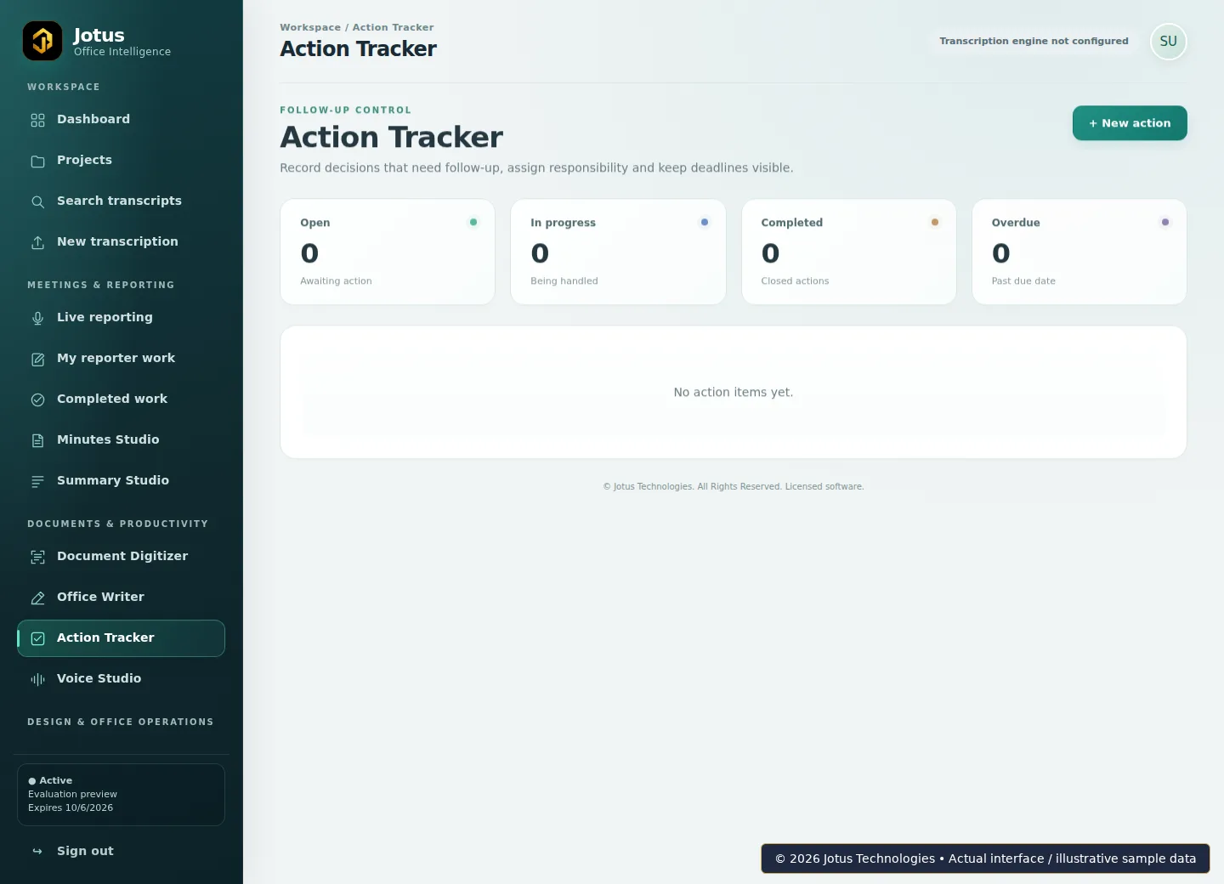Open Minutes Studio
The image size is (1224, 884).
pyautogui.click(x=121, y=440)
